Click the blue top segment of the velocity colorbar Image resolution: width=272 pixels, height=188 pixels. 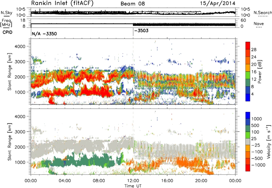pos(248,115)
